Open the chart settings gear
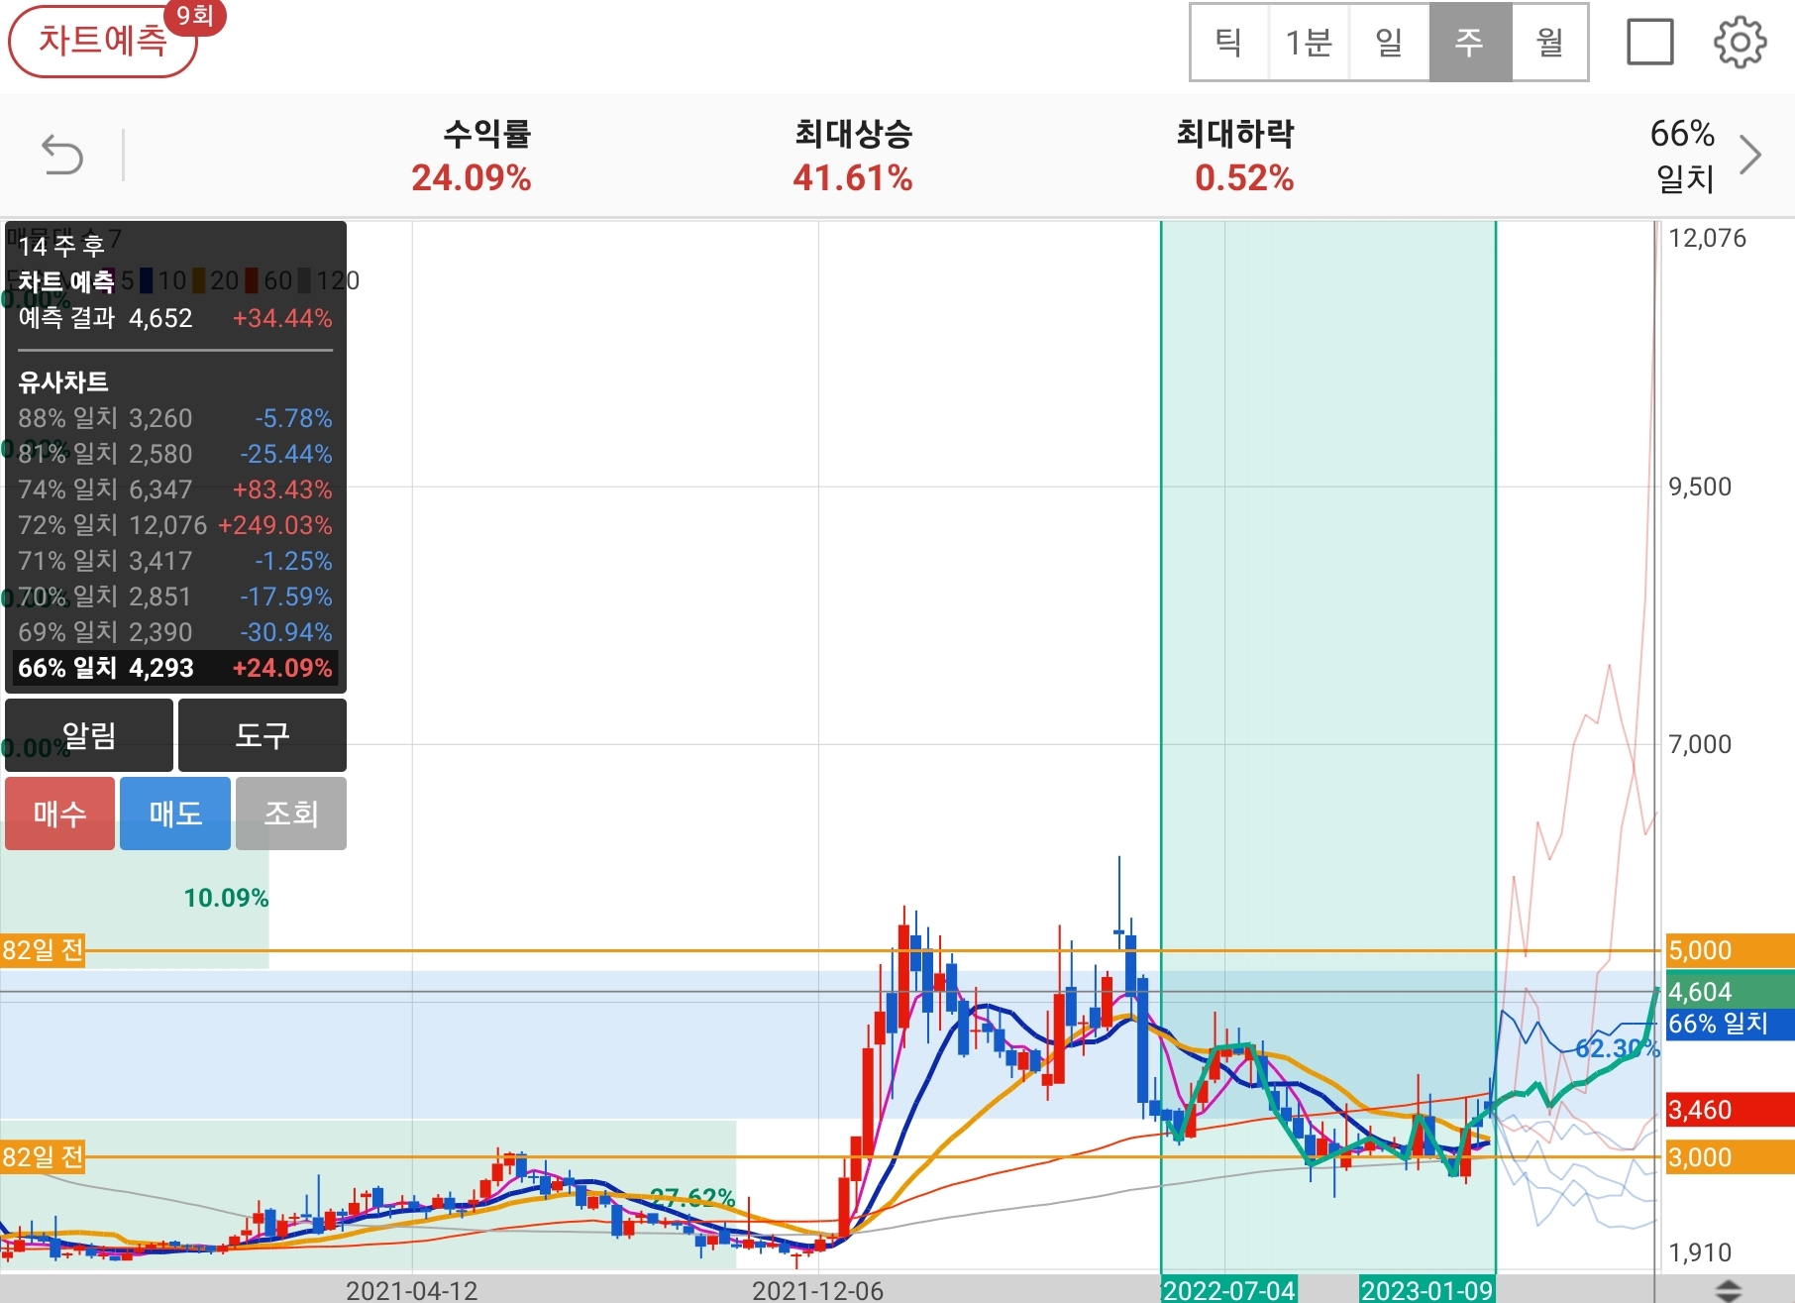 coord(1740,43)
